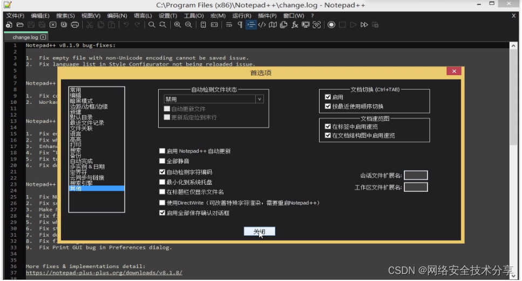Image resolution: width=522 pixels, height=281 pixels.
Task: Toggle the Indent guide toolbar icon
Action: point(251,25)
